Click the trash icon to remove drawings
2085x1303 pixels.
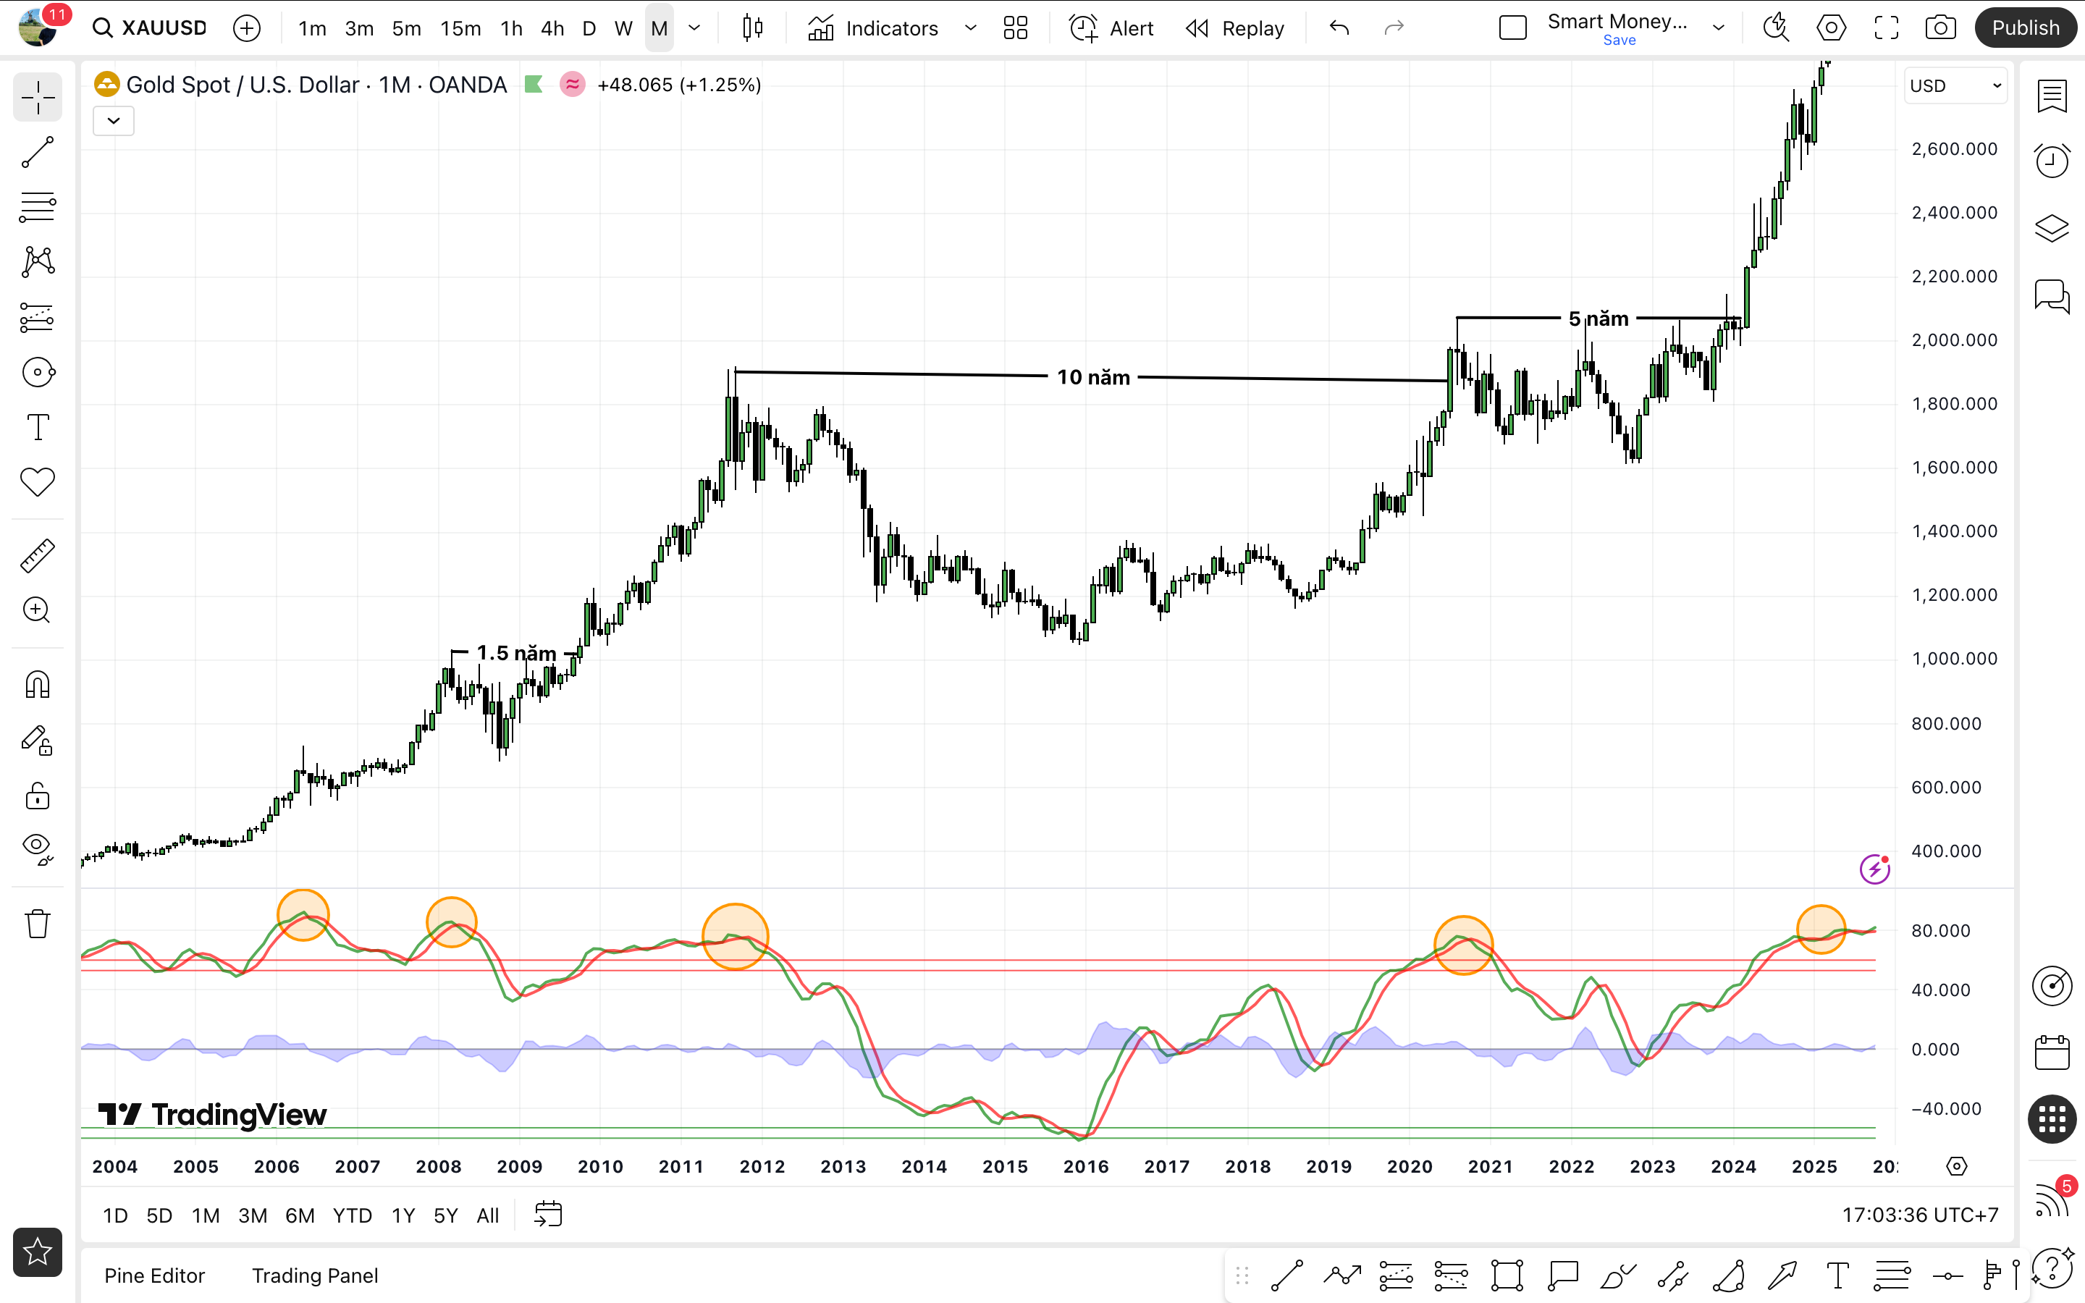click(37, 924)
